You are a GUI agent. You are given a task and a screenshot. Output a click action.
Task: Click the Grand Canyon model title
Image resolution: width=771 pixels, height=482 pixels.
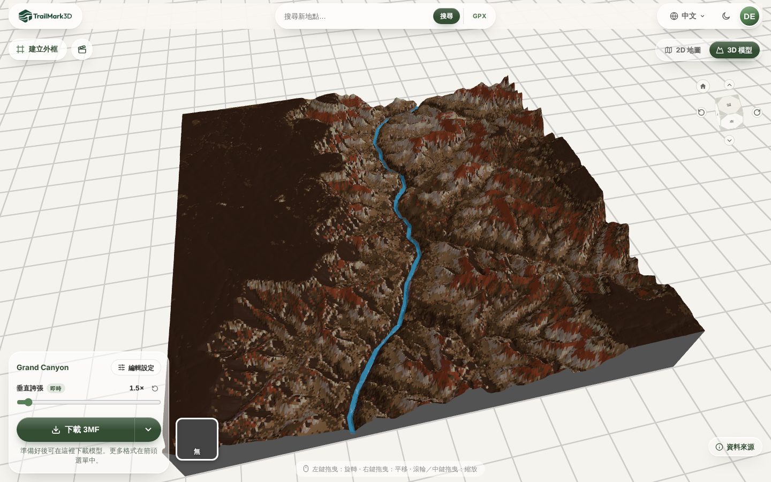[x=43, y=367]
